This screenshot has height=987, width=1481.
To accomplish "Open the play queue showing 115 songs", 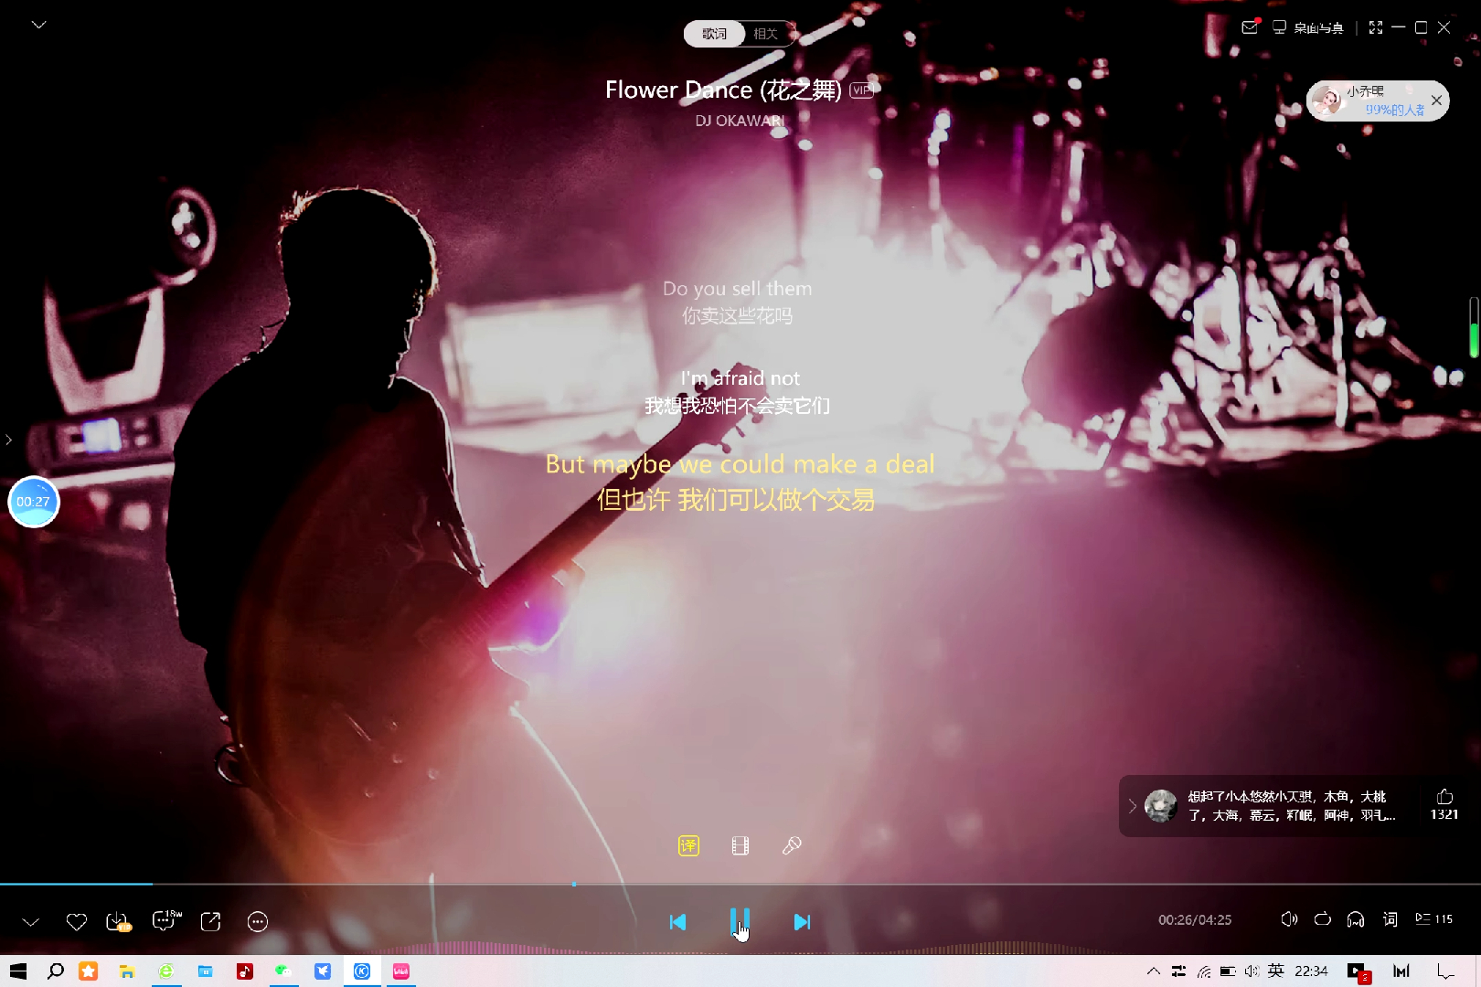I will (x=1433, y=919).
